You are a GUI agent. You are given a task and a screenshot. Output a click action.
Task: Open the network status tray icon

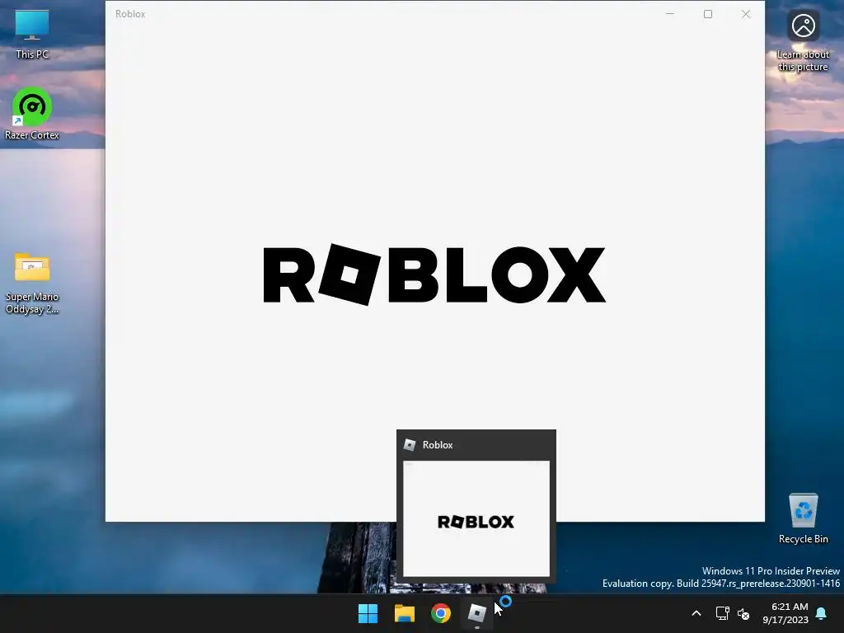click(722, 613)
